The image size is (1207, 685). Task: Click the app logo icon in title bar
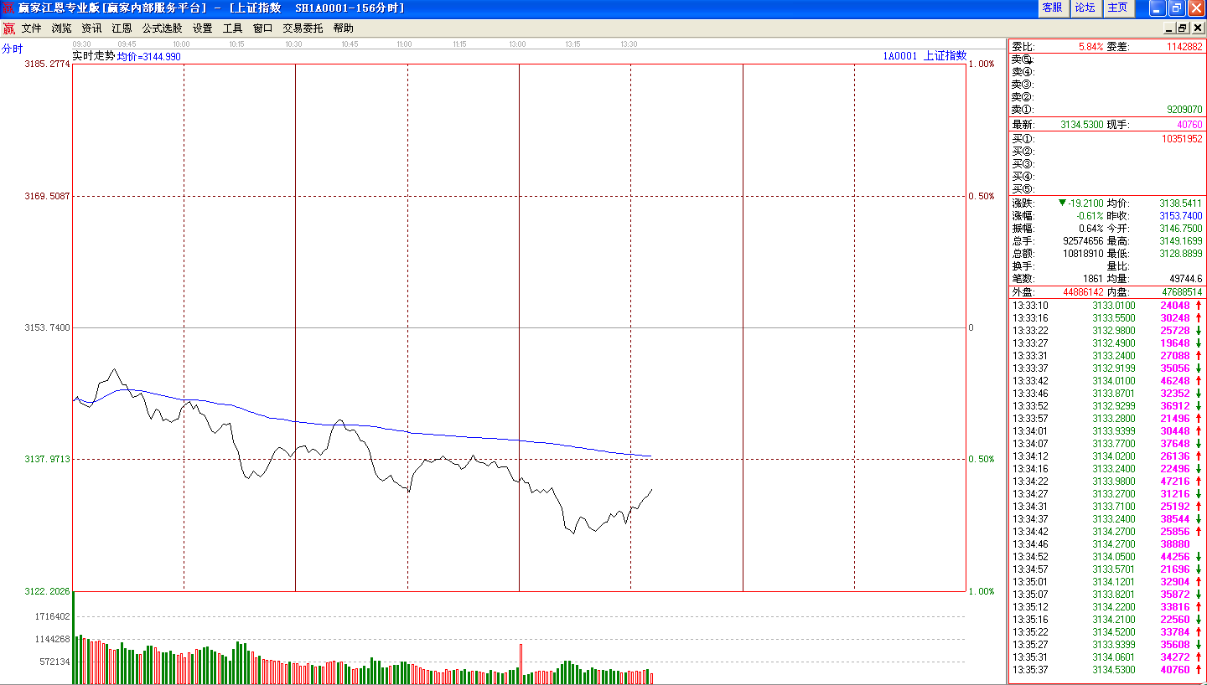pyautogui.click(x=8, y=8)
